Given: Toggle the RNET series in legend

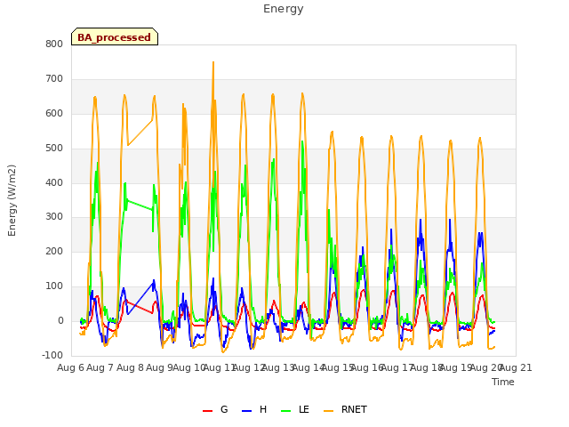Looking at the screenshot, I should pos(345,409).
